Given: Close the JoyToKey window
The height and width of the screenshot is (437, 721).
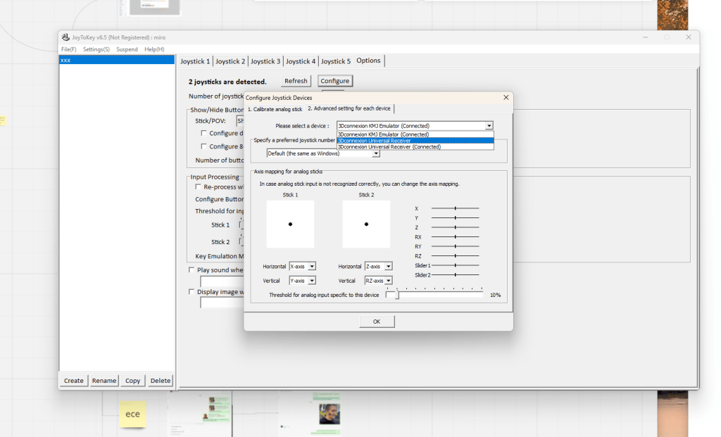Looking at the screenshot, I should (689, 37).
